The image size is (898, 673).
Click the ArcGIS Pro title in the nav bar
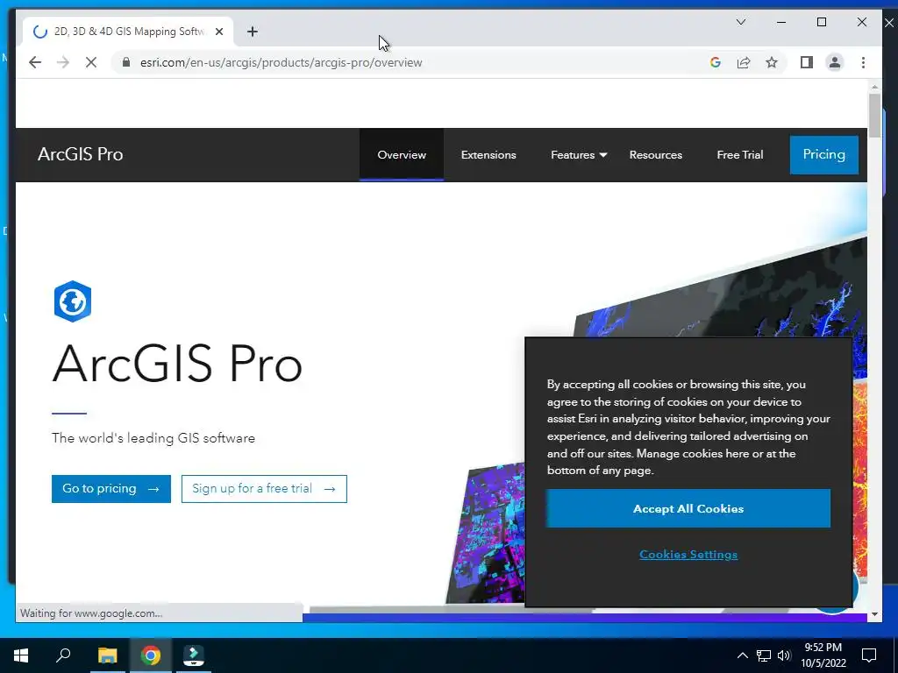(x=80, y=154)
